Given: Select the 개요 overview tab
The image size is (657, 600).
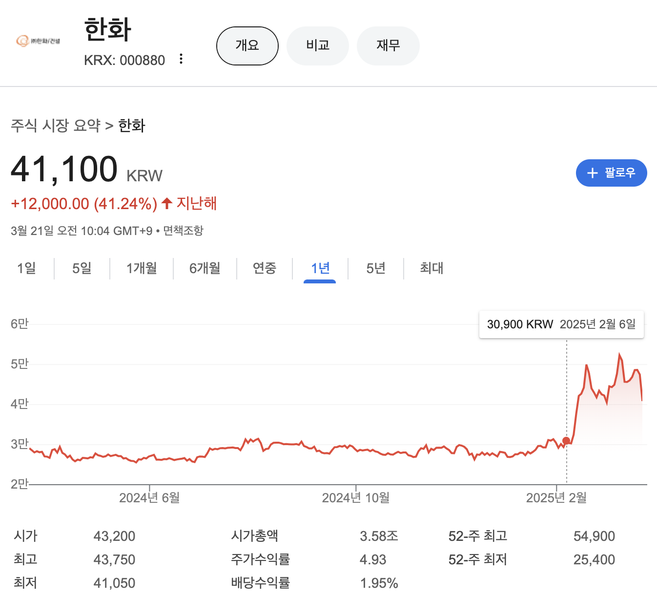Looking at the screenshot, I should tap(247, 46).
